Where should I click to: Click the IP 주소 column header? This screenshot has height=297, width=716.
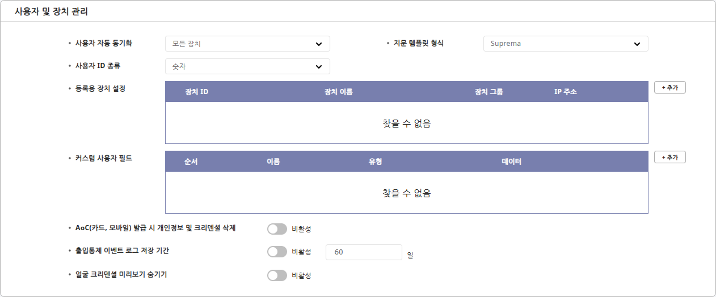(565, 92)
